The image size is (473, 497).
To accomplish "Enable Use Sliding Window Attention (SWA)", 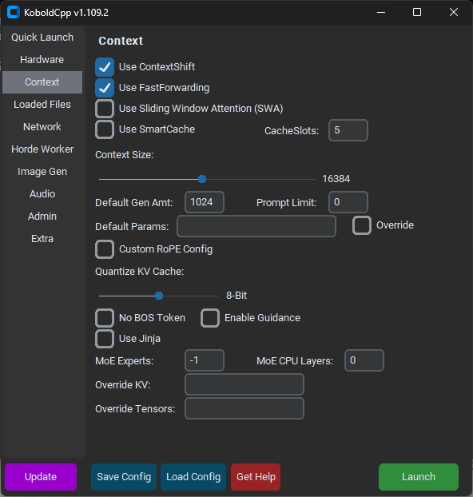I will (105, 109).
